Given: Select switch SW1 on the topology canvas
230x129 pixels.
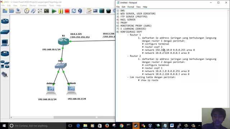Looking at the screenshot, I should coord(61,66).
